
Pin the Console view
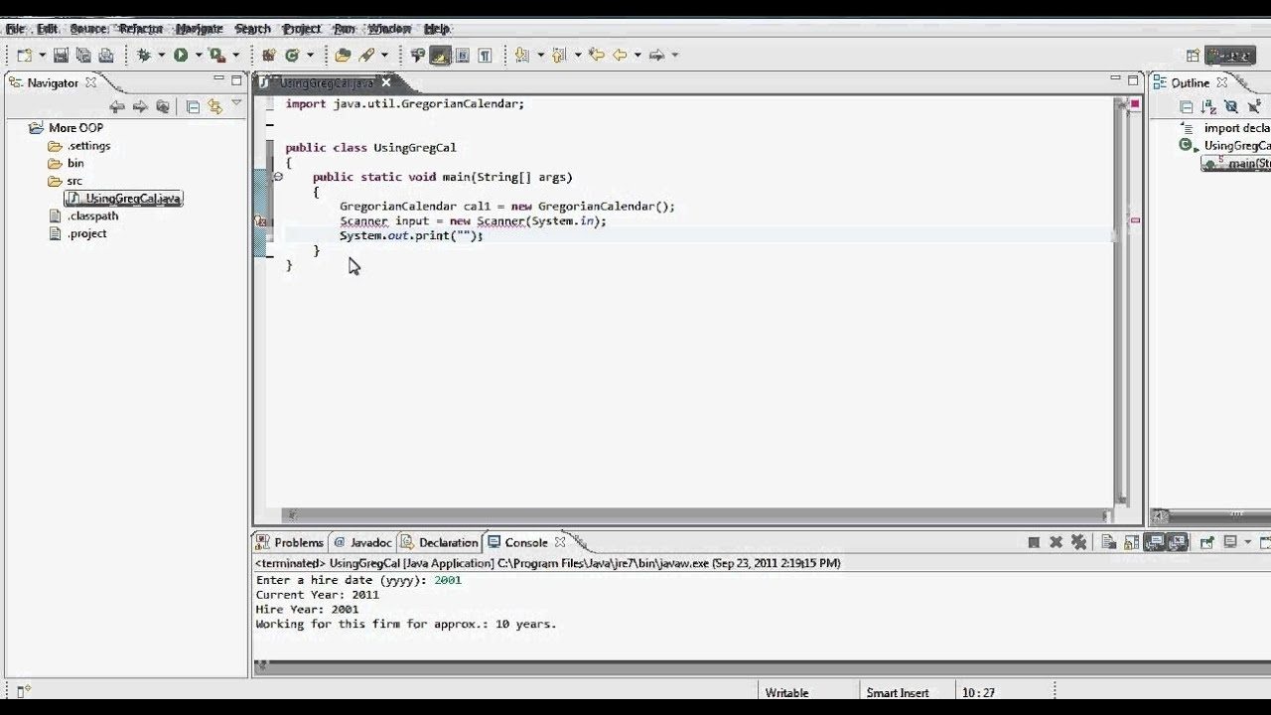(1206, 542)
